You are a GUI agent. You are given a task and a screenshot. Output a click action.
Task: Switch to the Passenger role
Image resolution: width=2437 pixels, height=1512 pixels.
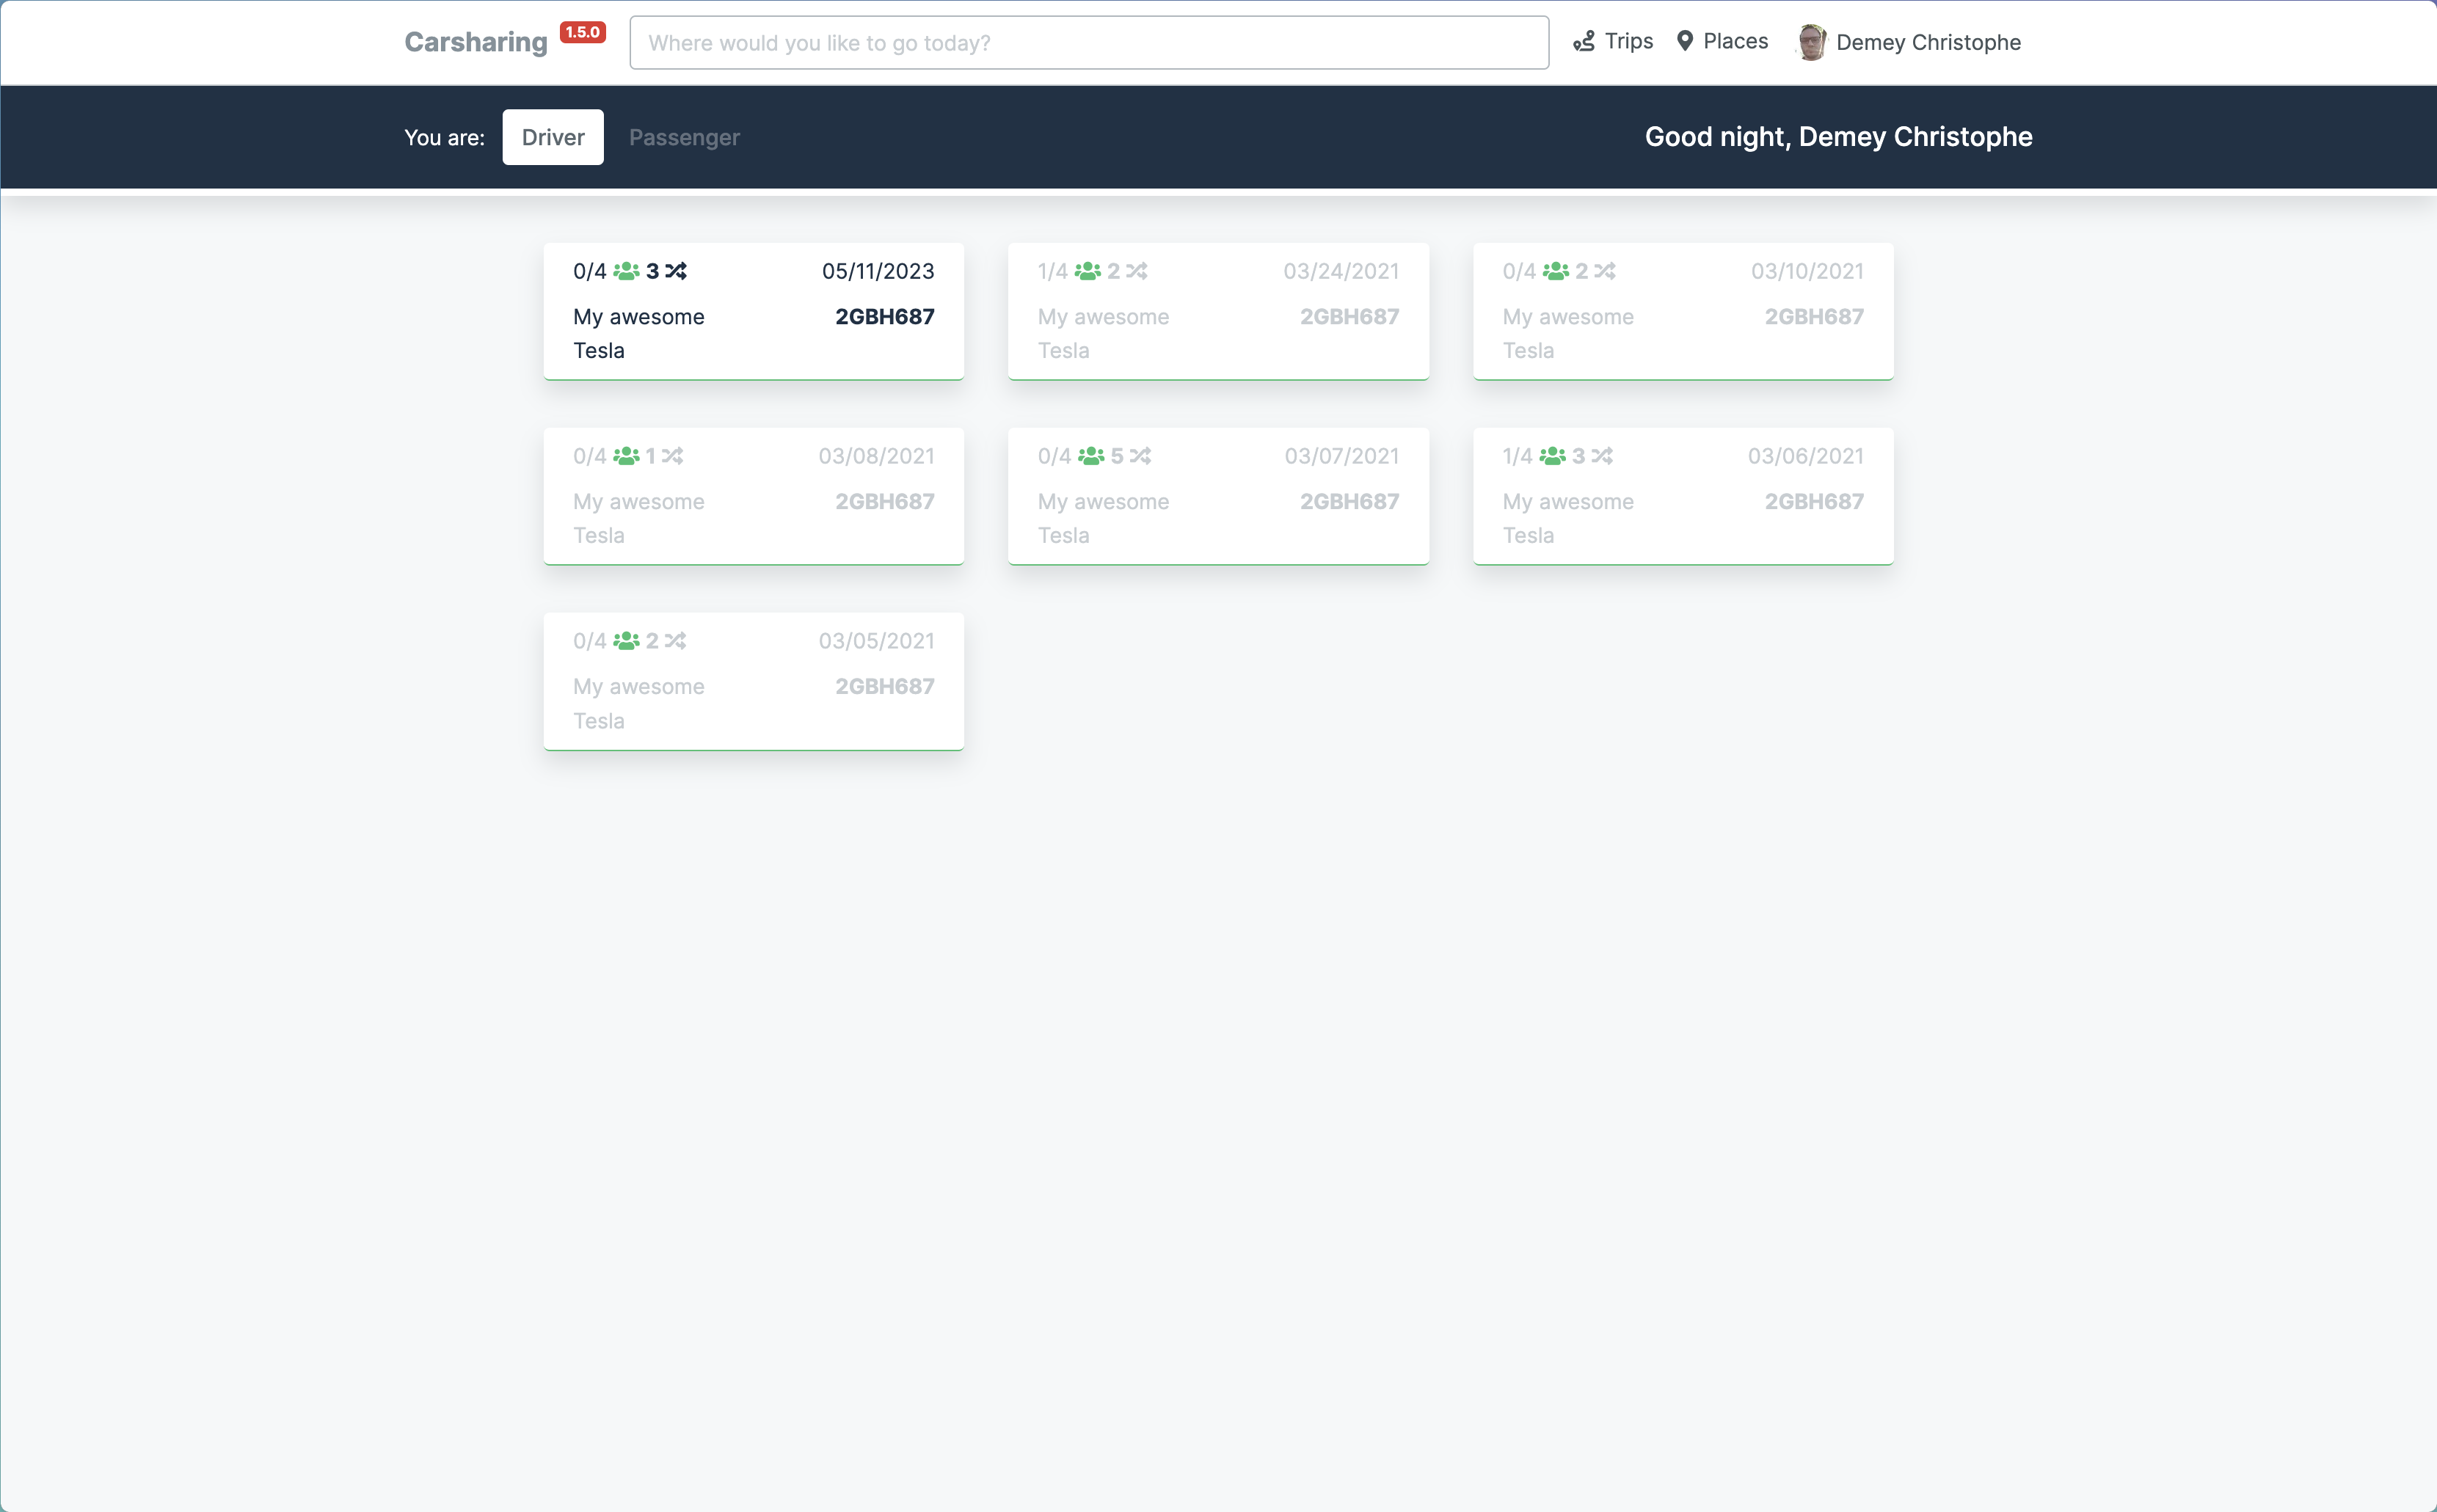[x=684, y=137]
